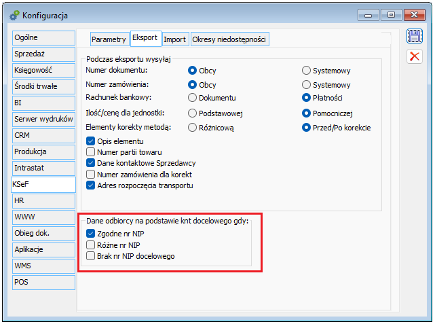
Task: Click the red X cancel icon
Action: point(414,56)
